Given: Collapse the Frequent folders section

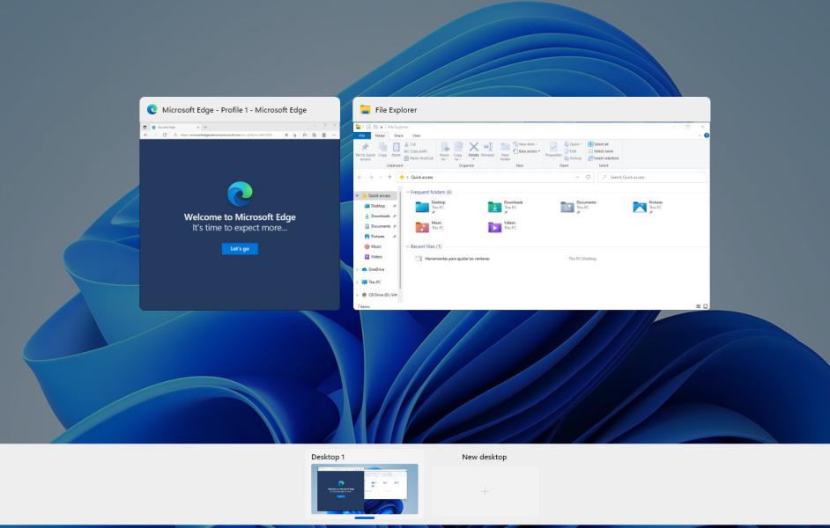Looking at the screenshot, I should coord(407,192).
